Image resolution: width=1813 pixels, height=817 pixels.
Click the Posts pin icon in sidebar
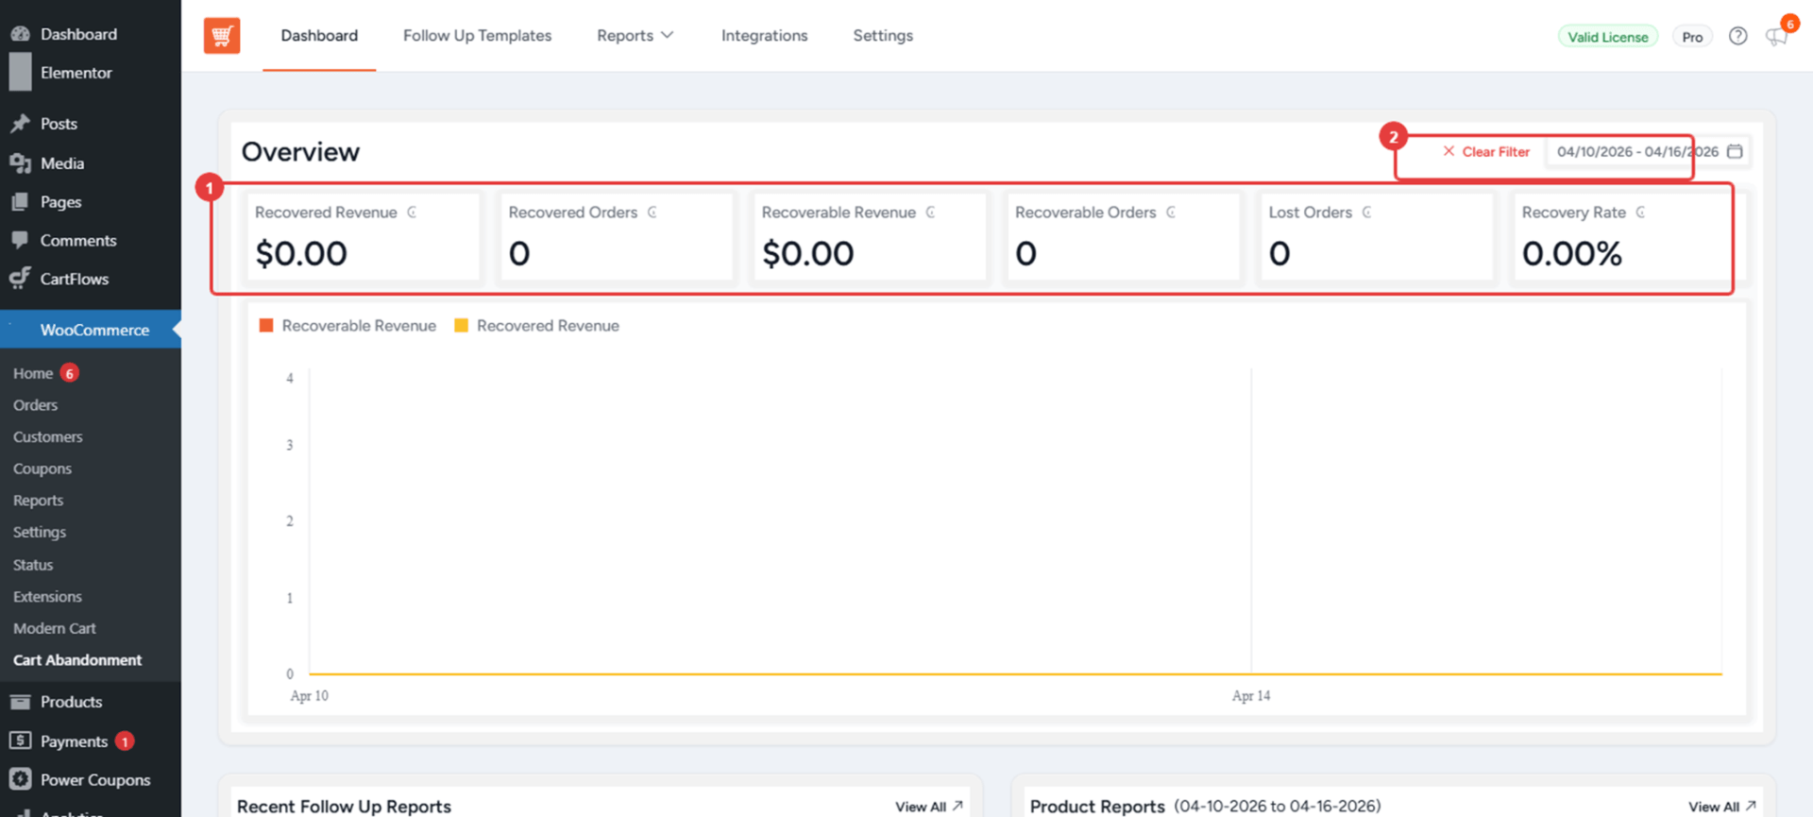coord(20,124)
